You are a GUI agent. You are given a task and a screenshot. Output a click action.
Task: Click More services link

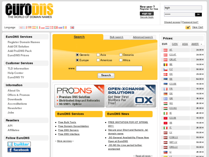[x=64, y=141]
